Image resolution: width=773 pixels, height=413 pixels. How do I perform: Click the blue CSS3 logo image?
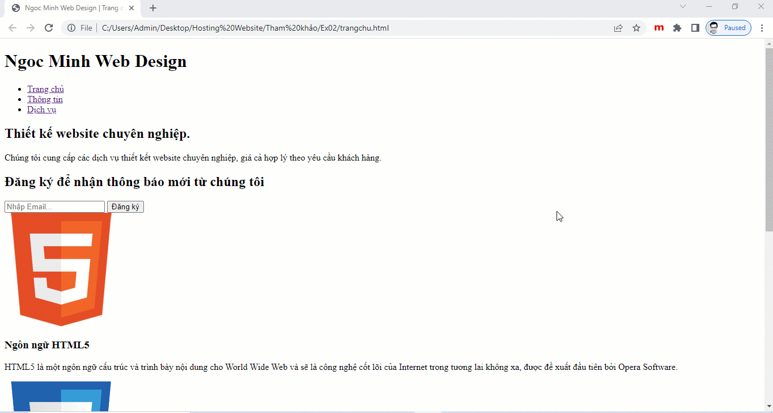click(61, 397)
